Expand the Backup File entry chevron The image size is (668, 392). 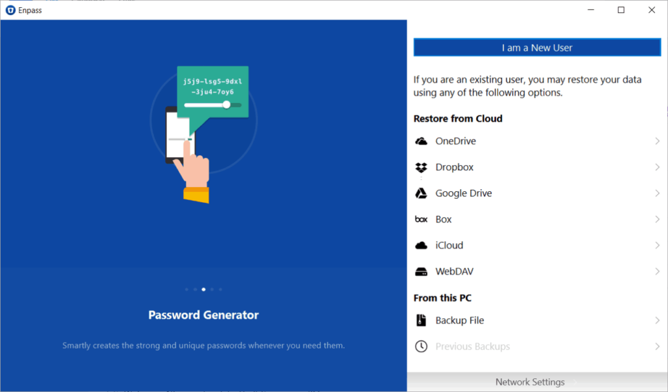(x=657, y=320)
